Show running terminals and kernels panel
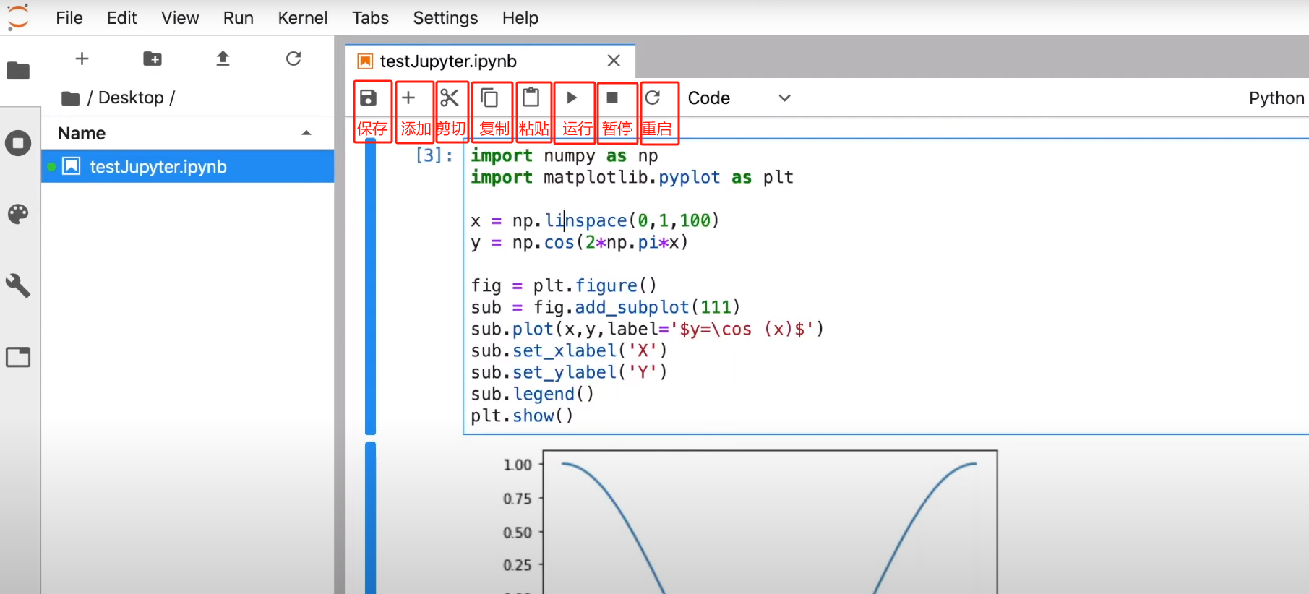This screenshot has width=1309, height=594. [x=18, y=143]
